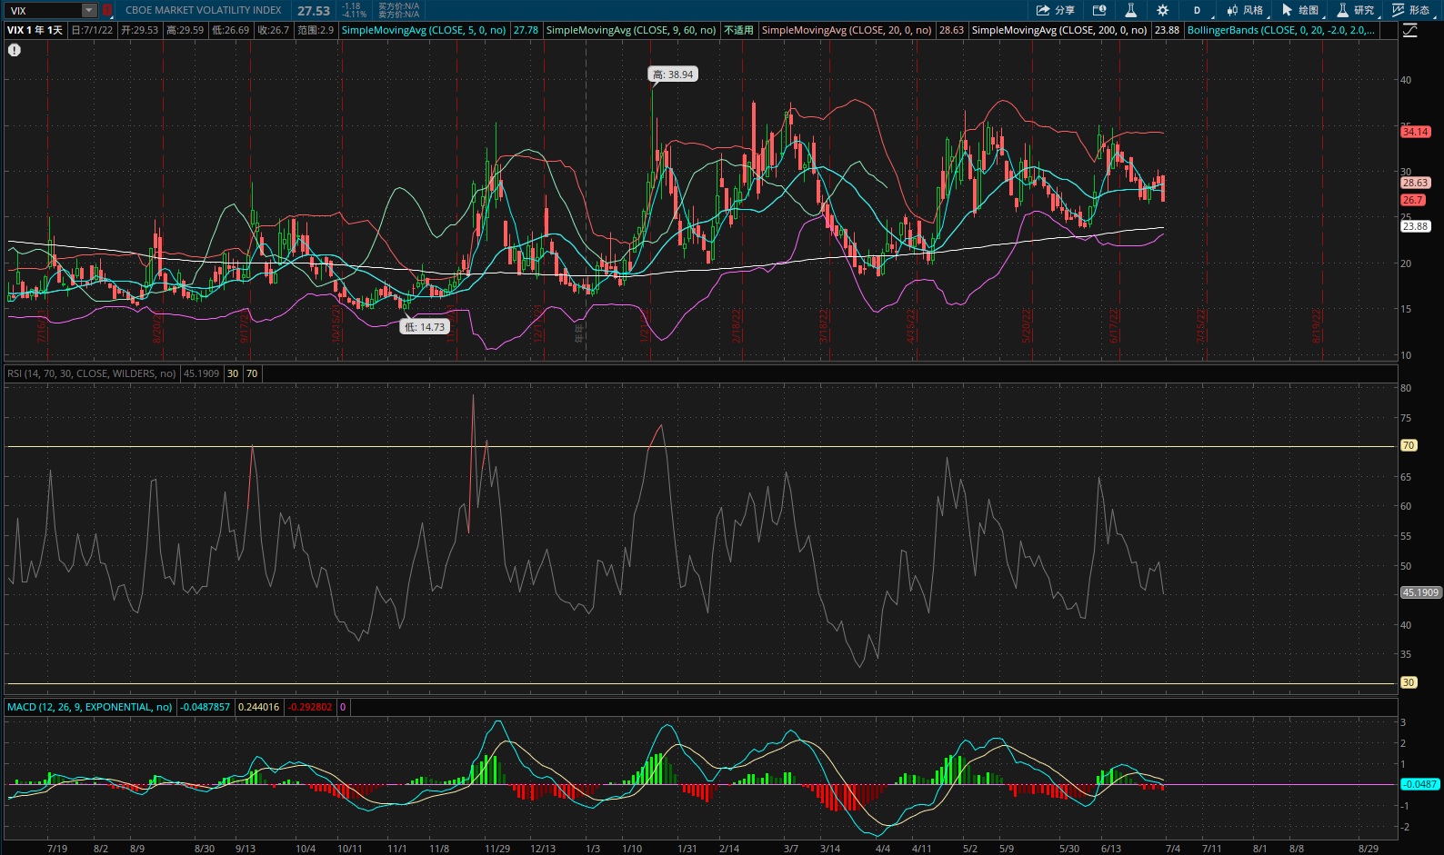This screenshot has width=1444, height=855.
Task: Click the high price bubble 高: 38.94
Action: click(x=673, y=75)
